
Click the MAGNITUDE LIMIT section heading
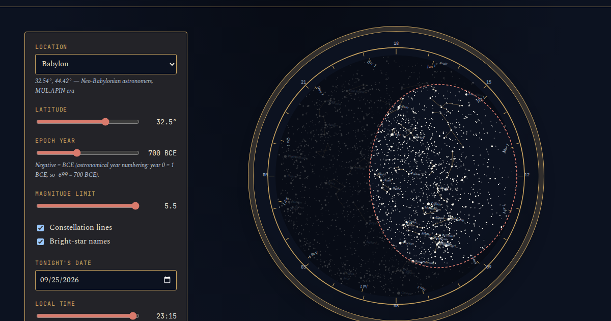point(65,194)
